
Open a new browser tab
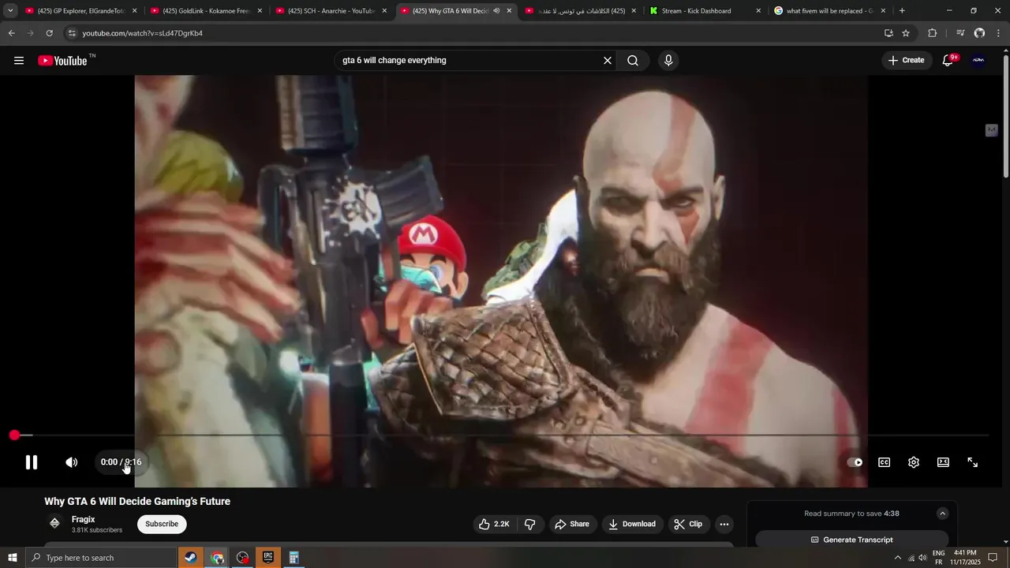902,11
